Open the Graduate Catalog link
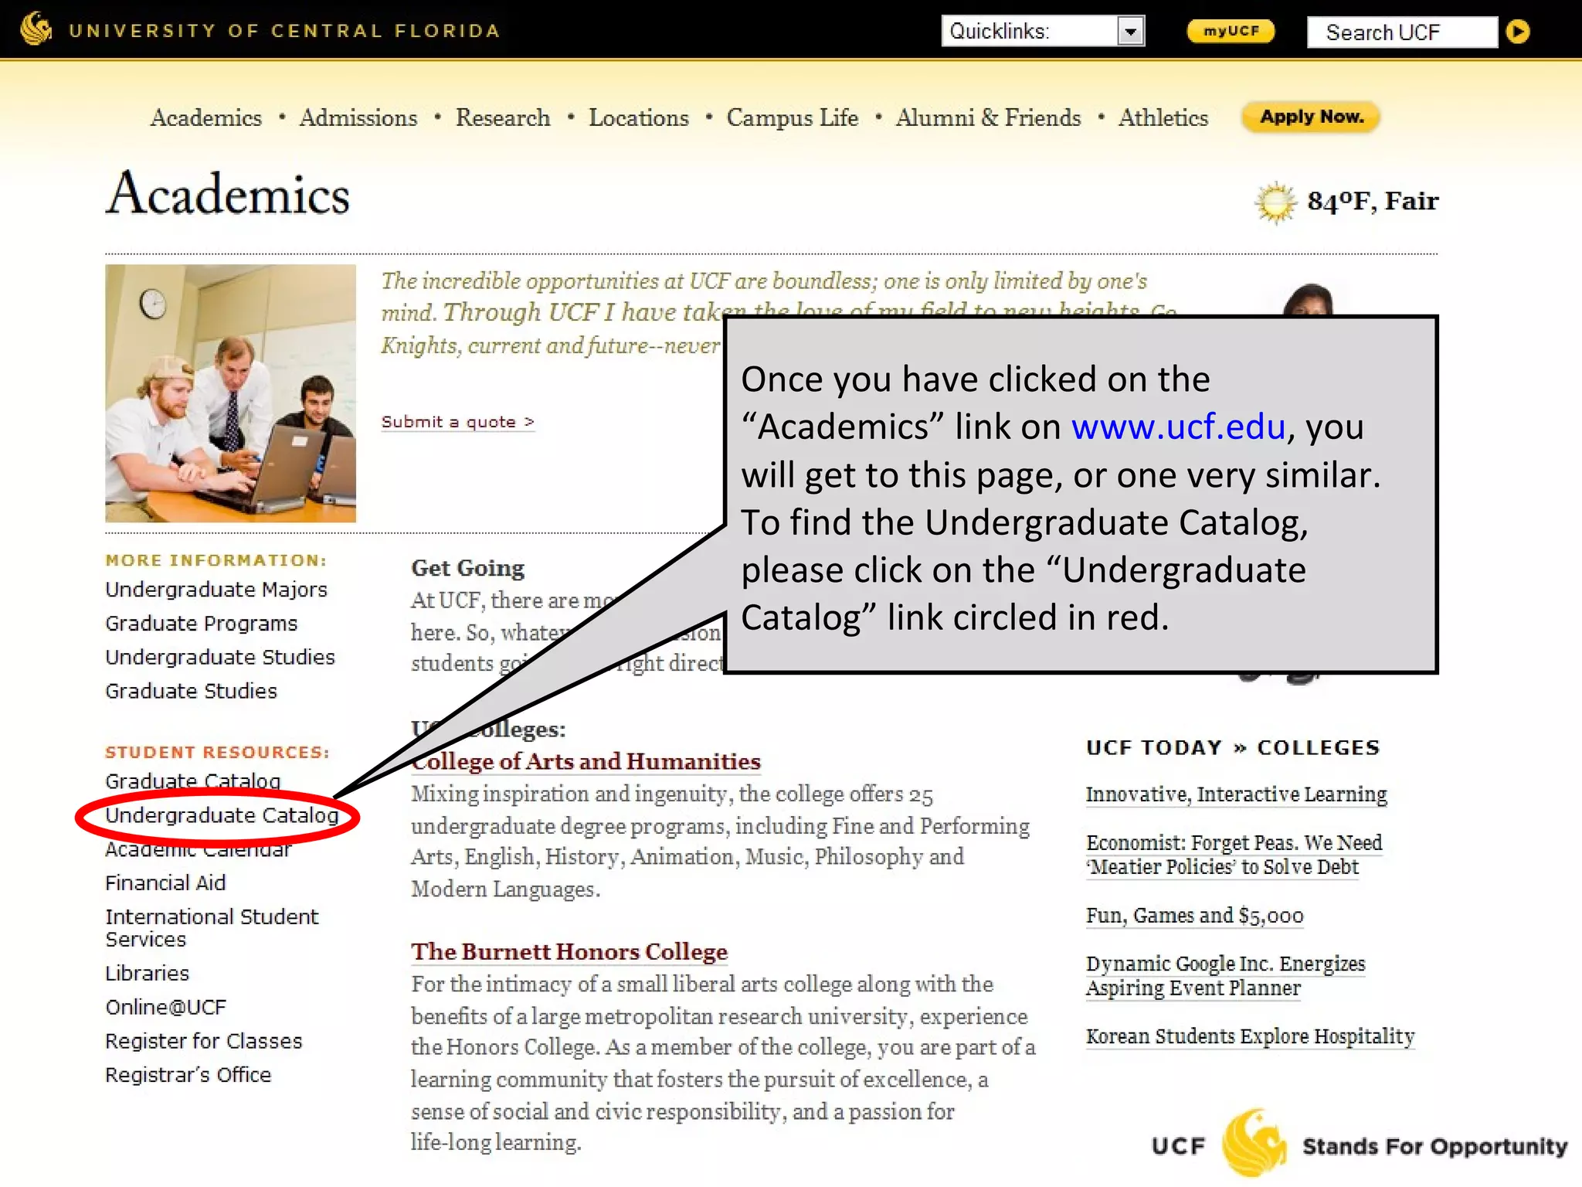Screen dimensions: 1582x1187 (193, 781)
